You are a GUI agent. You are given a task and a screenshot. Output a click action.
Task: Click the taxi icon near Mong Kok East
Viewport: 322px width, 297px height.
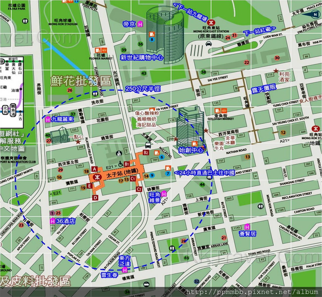[209, 43]
